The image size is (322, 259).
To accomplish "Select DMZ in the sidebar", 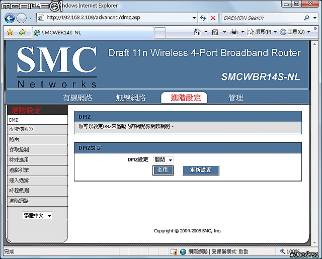I will click(37, 120).
